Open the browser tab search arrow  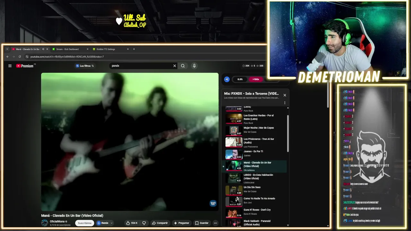[7, 49]
